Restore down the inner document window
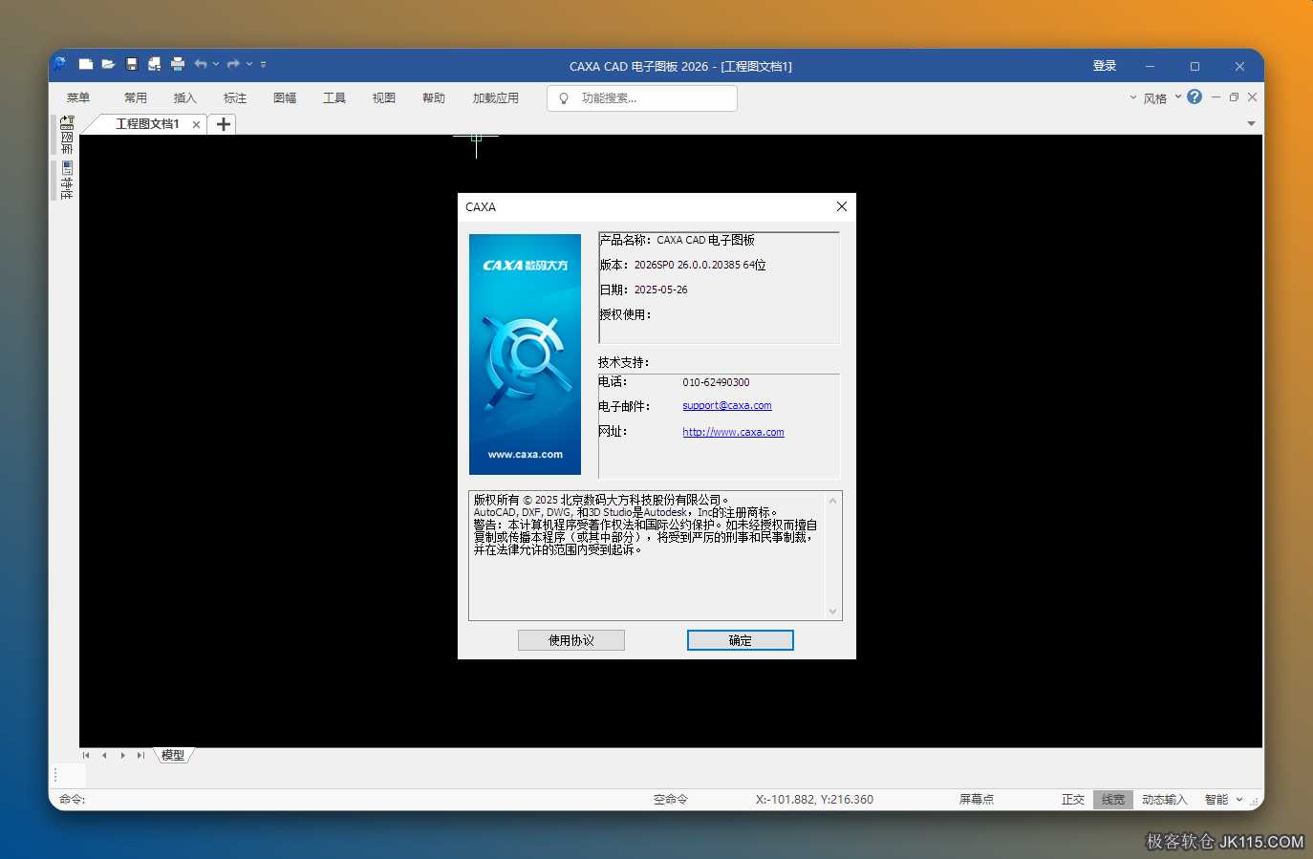 (x=1234, y=97)
